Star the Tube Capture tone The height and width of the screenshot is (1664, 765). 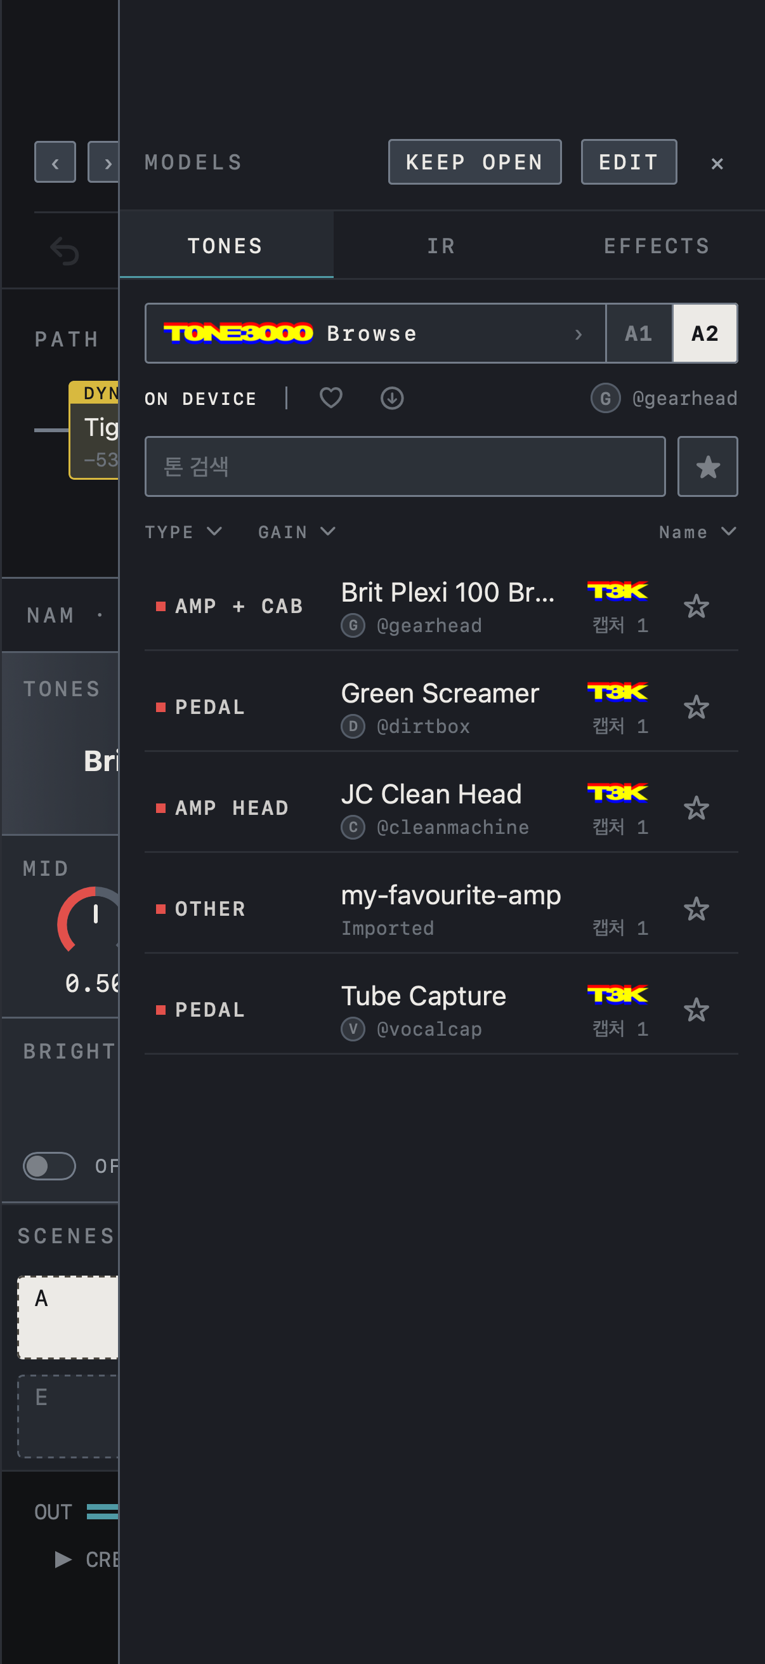[x=696, y=1010]
